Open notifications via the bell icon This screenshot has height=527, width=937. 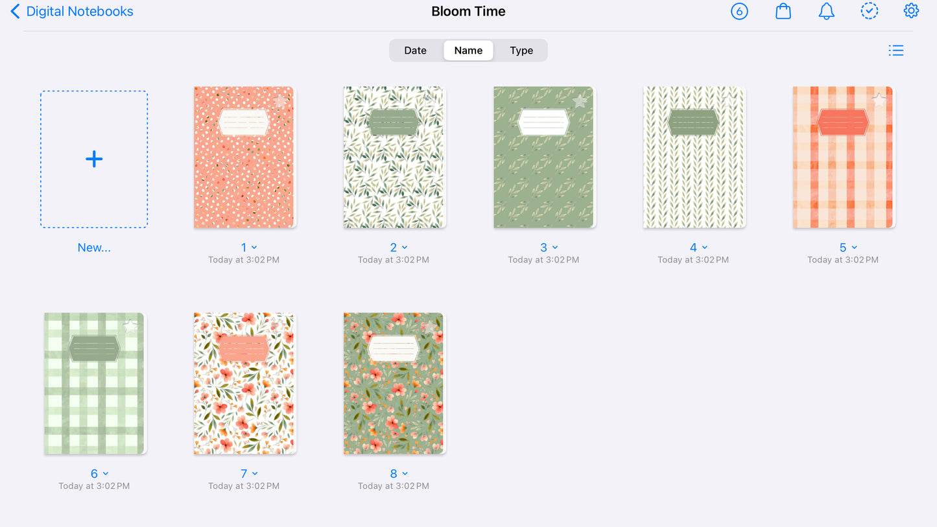826,11
